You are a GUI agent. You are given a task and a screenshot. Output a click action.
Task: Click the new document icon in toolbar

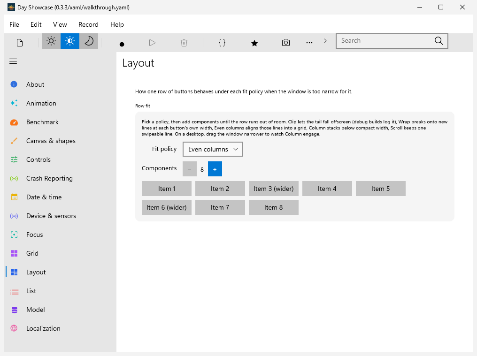click(20, 43)
